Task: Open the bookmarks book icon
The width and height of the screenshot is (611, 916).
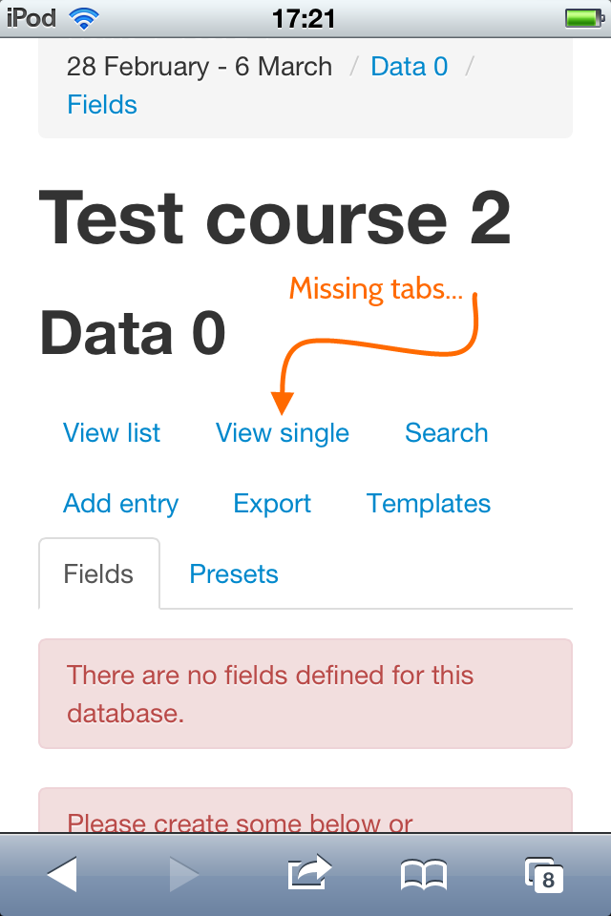Action: tap(424, 875)
